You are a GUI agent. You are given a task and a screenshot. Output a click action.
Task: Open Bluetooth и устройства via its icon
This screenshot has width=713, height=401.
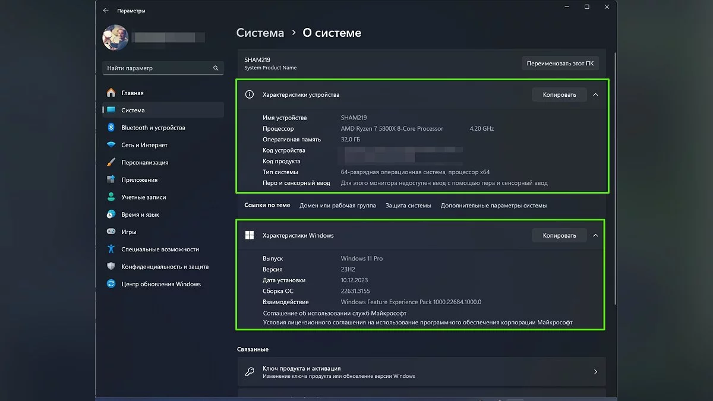point(111,128)
